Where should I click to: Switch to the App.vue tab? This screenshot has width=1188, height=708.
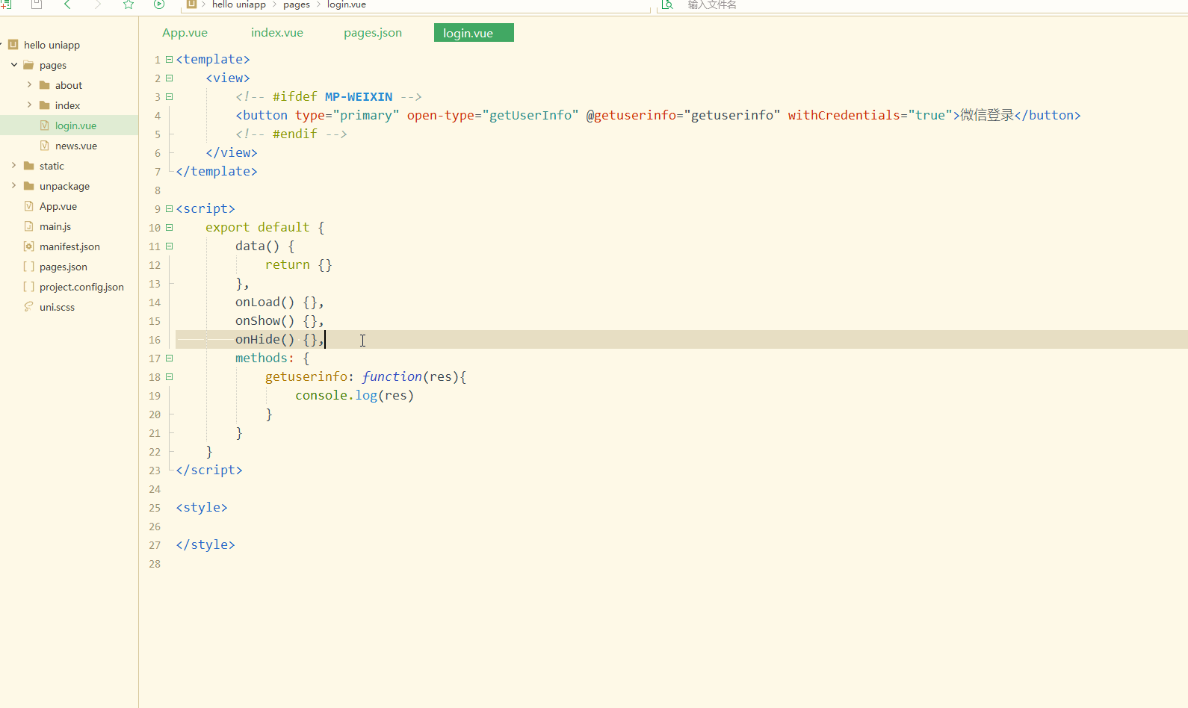(185, 33)
